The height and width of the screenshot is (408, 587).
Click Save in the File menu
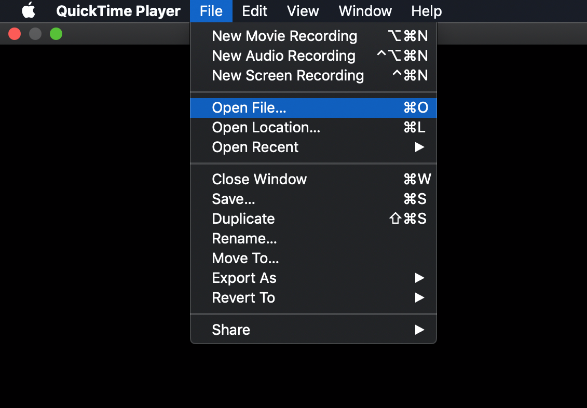point(234,199)
